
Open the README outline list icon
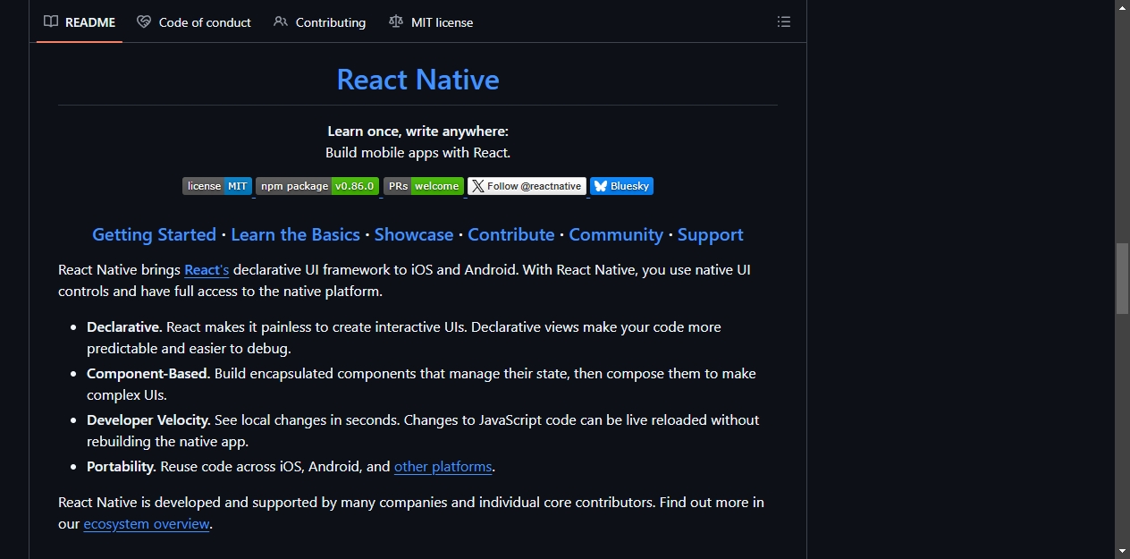click(784, 21)
